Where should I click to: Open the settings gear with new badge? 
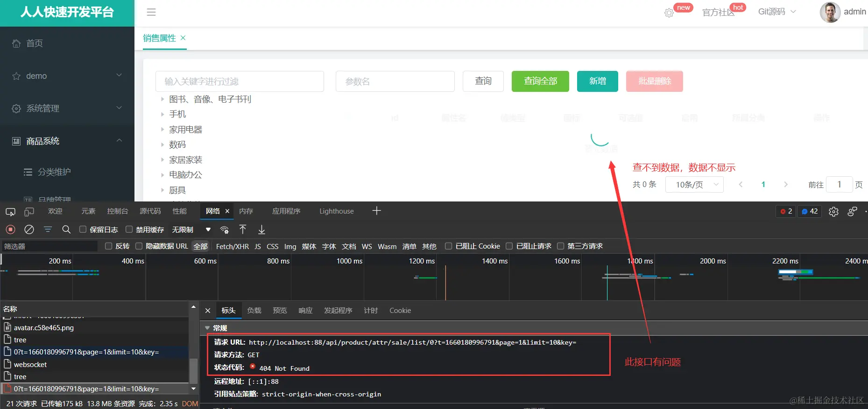click(669, 13)
